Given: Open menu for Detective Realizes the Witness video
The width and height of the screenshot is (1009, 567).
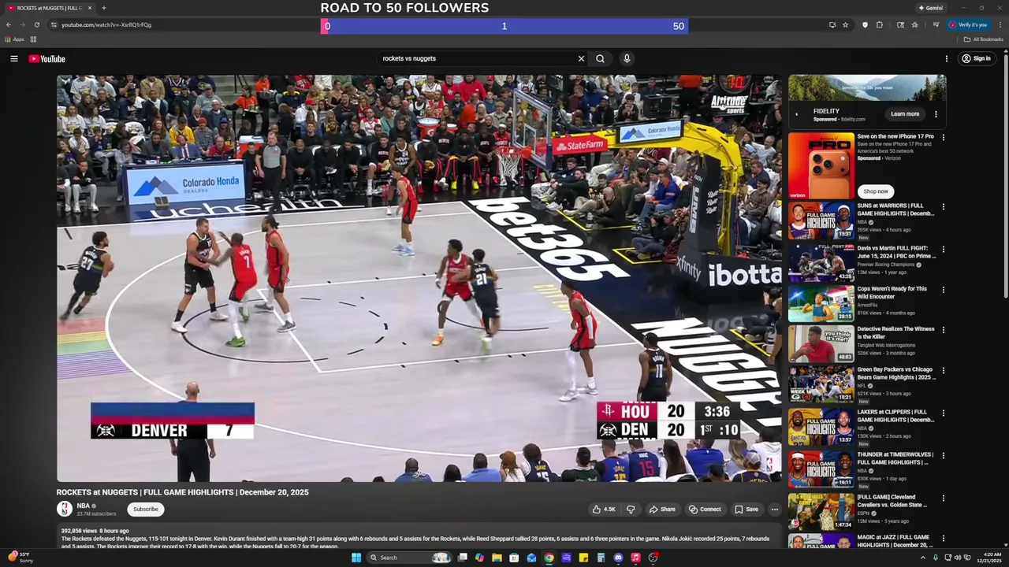Looking at the screenshot, I should pyautogui.click(x=943, y=330).
